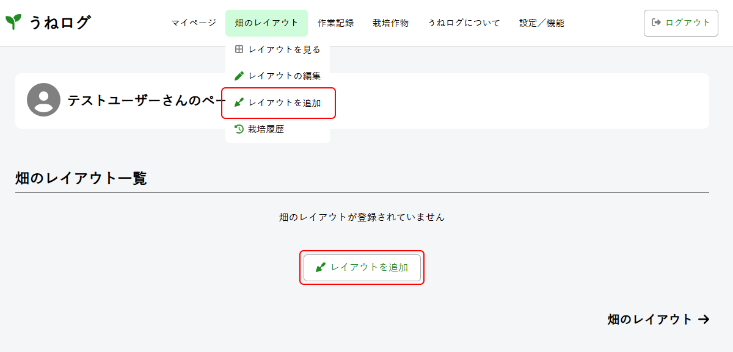This screenshot has height=352, width=733.
Task: Click the pencil icon beside レイアウトの編集
Action: tap(239, 76)
